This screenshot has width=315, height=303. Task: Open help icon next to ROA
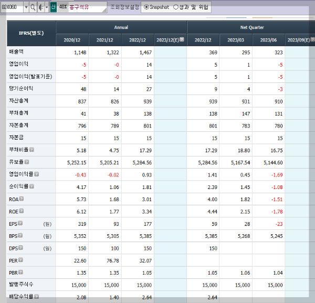pos(22,198)
